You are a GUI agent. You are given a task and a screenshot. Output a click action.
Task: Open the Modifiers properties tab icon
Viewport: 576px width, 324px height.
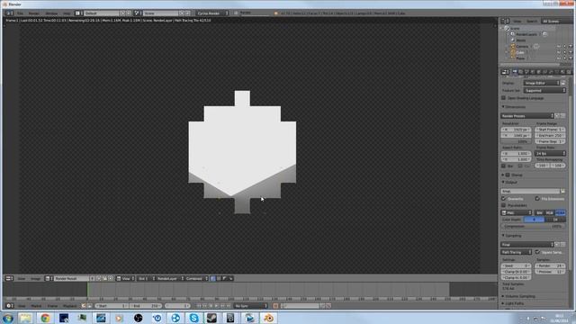tap(551, 72)
